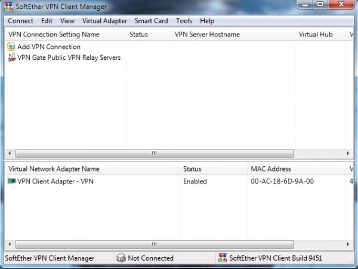The height and width of the screenshot is (269, 358).
Task: Sort connections by Status column header
Action: (x=149, y=34)
